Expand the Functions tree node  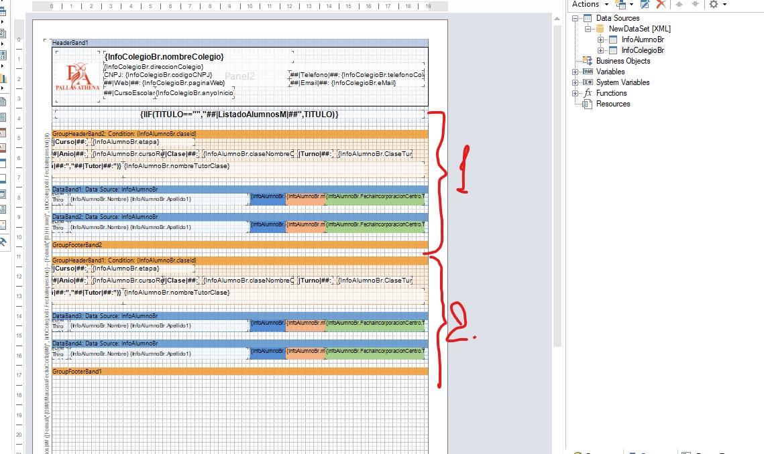pos(575,93)
